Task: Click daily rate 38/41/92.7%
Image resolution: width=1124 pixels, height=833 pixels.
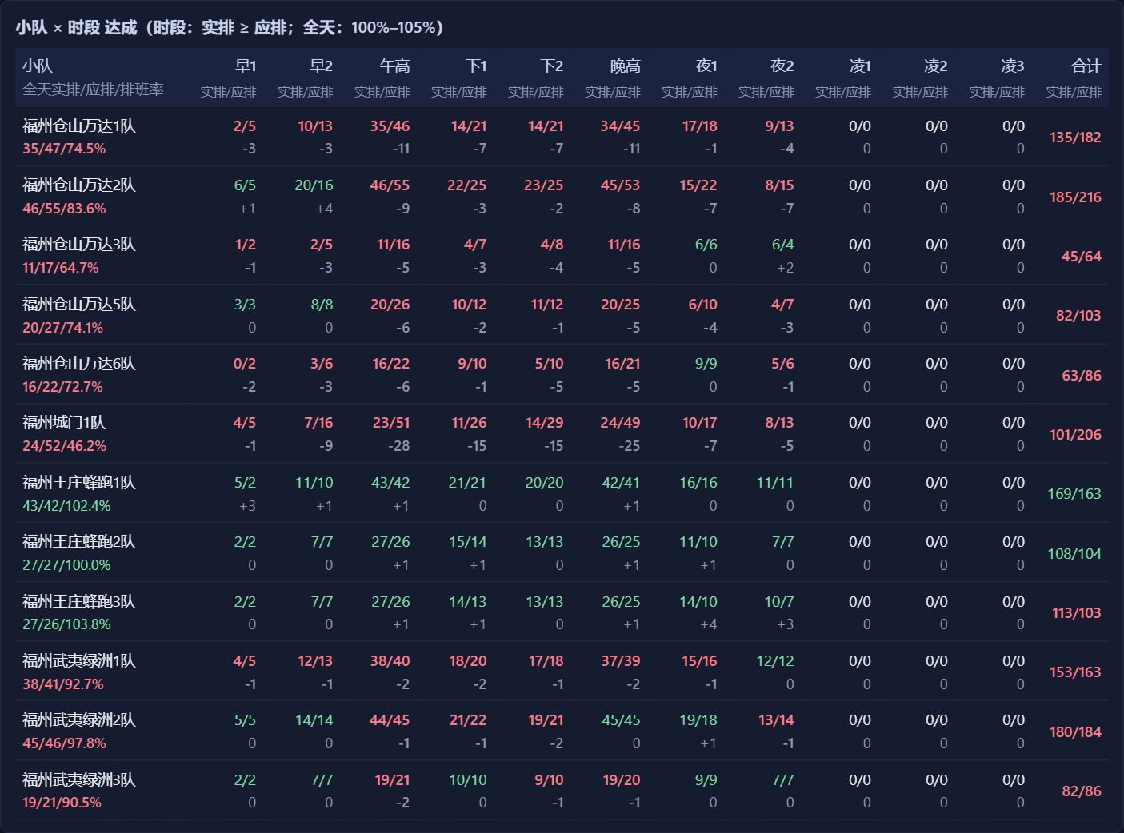Action: 62,684
